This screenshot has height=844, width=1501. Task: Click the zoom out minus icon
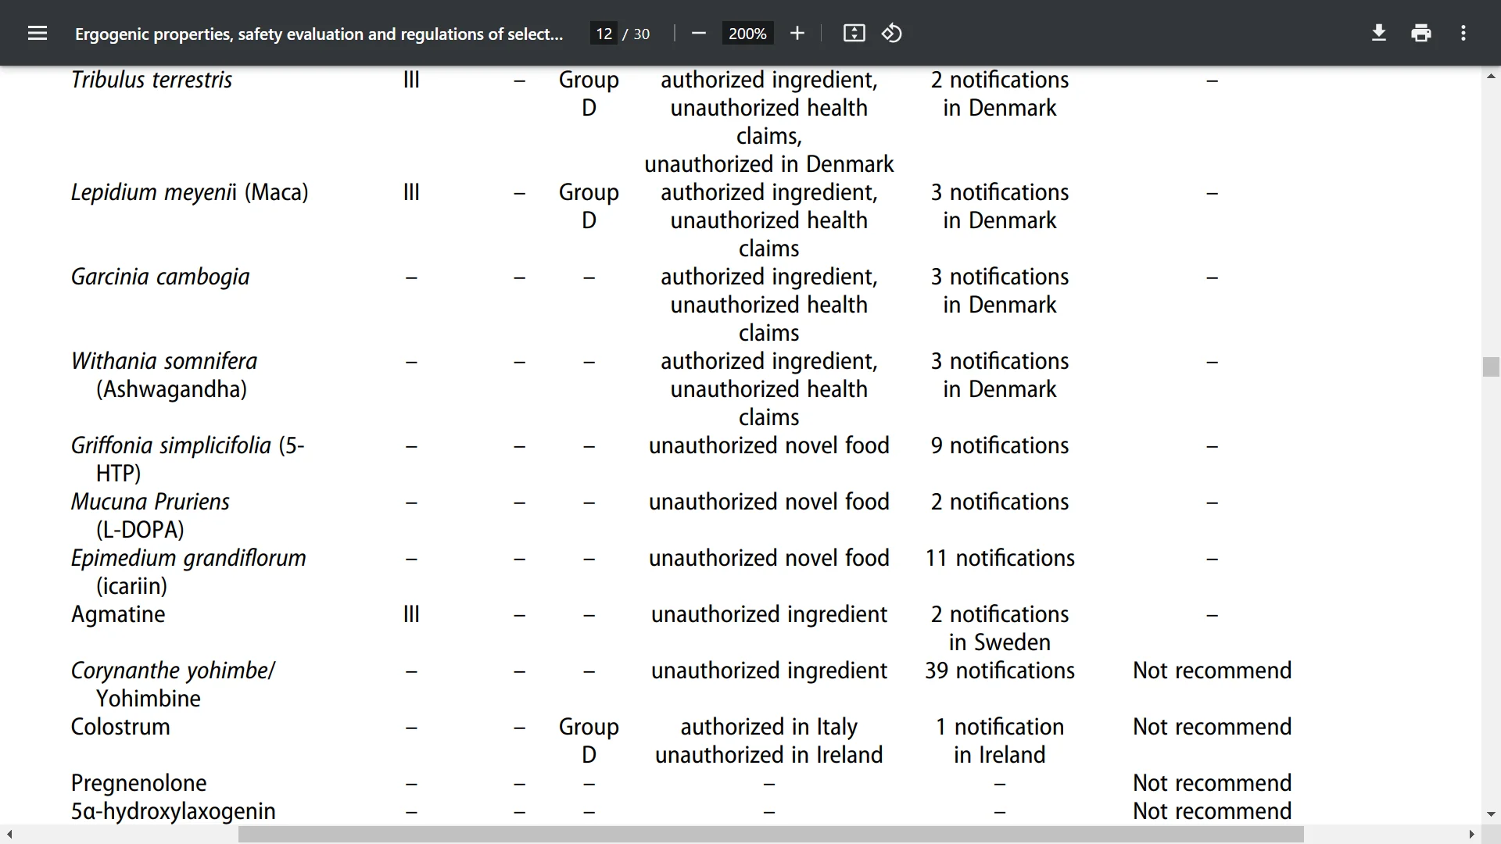[x=699, y=34]
